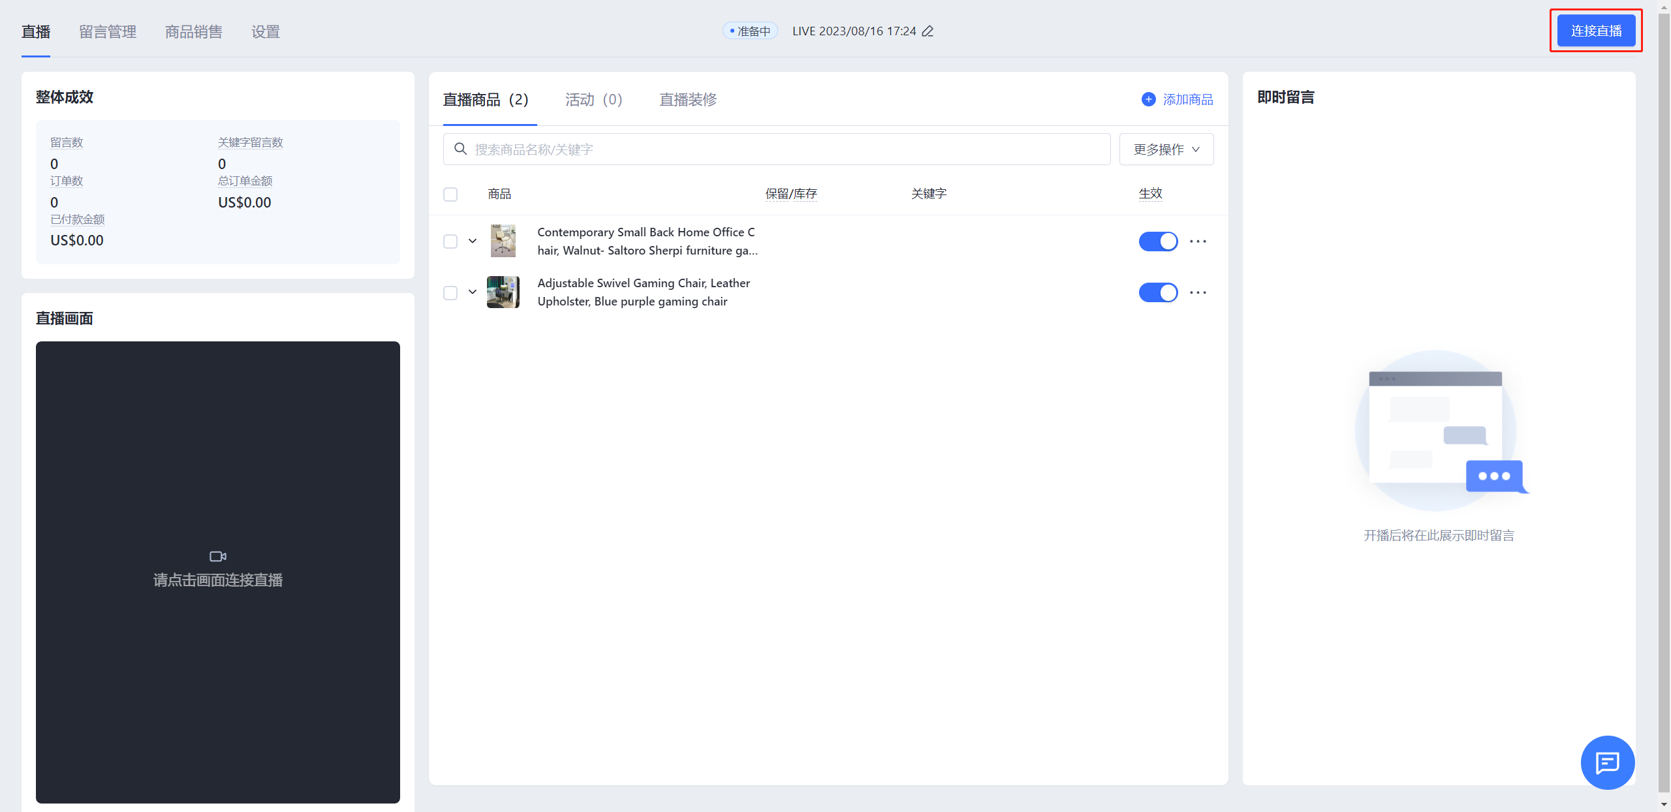
Task: Click the 留言数 label
Action: pos(67,142)
